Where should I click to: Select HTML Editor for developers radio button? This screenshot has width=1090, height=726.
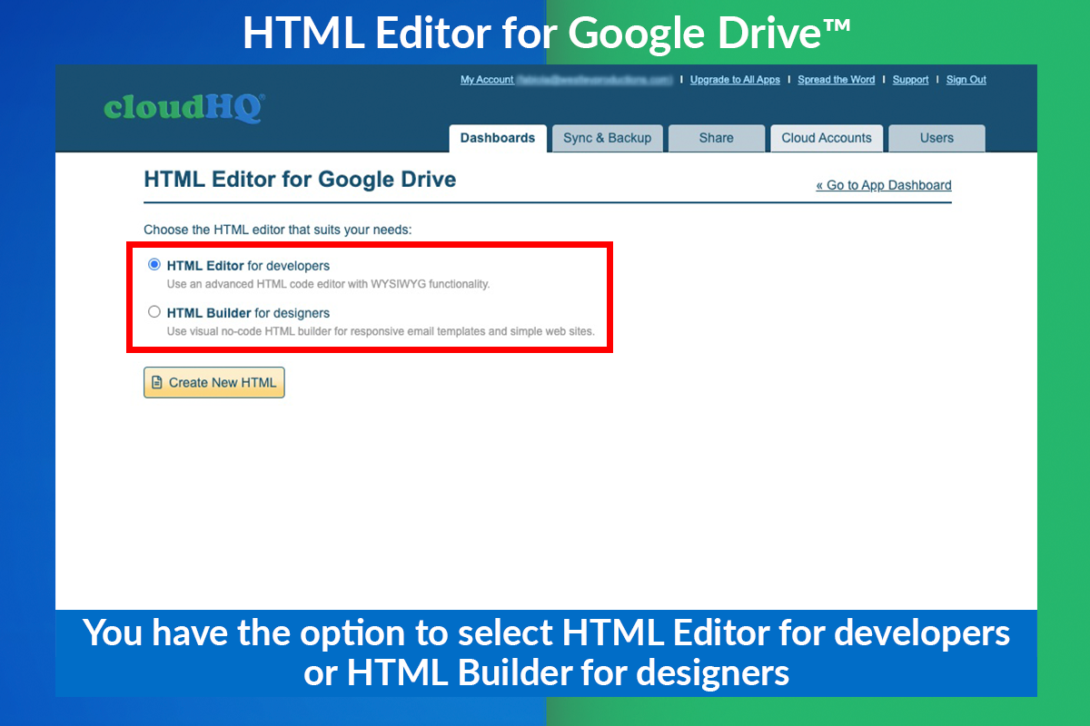154,265
